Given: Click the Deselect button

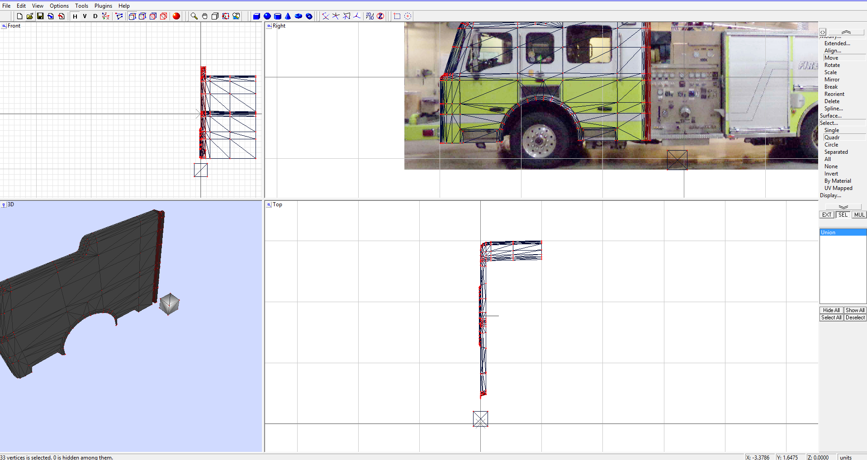Looking at the screenshot, I should tap(855, 317).
